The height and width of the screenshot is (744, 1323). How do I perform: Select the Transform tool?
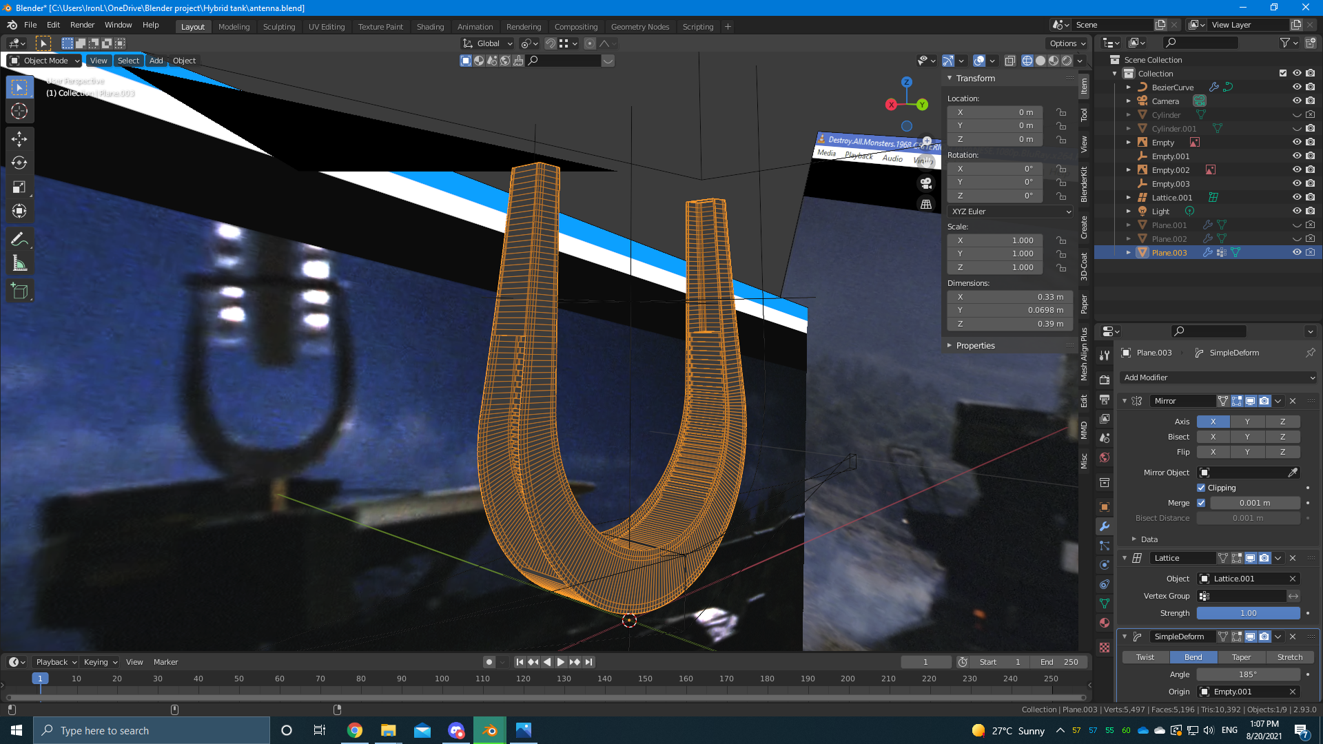tap(19, 211)
